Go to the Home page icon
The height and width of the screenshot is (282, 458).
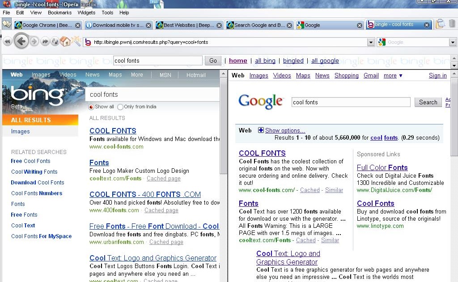coord(65,42)
